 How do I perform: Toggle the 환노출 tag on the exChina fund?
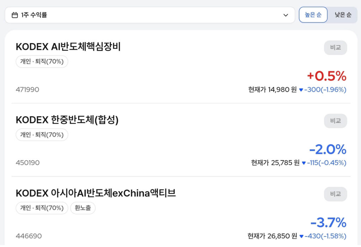(x=83, y=208)
